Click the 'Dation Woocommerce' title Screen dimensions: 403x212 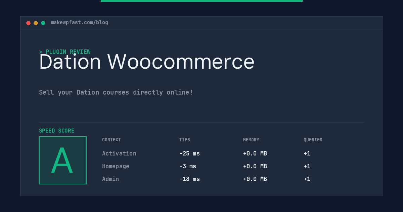[147, 62]
